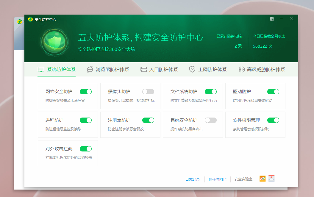Show the 高级威胁防护体系 tab
The width and height of the screenshot is (314, 197).
pos(262,69)
